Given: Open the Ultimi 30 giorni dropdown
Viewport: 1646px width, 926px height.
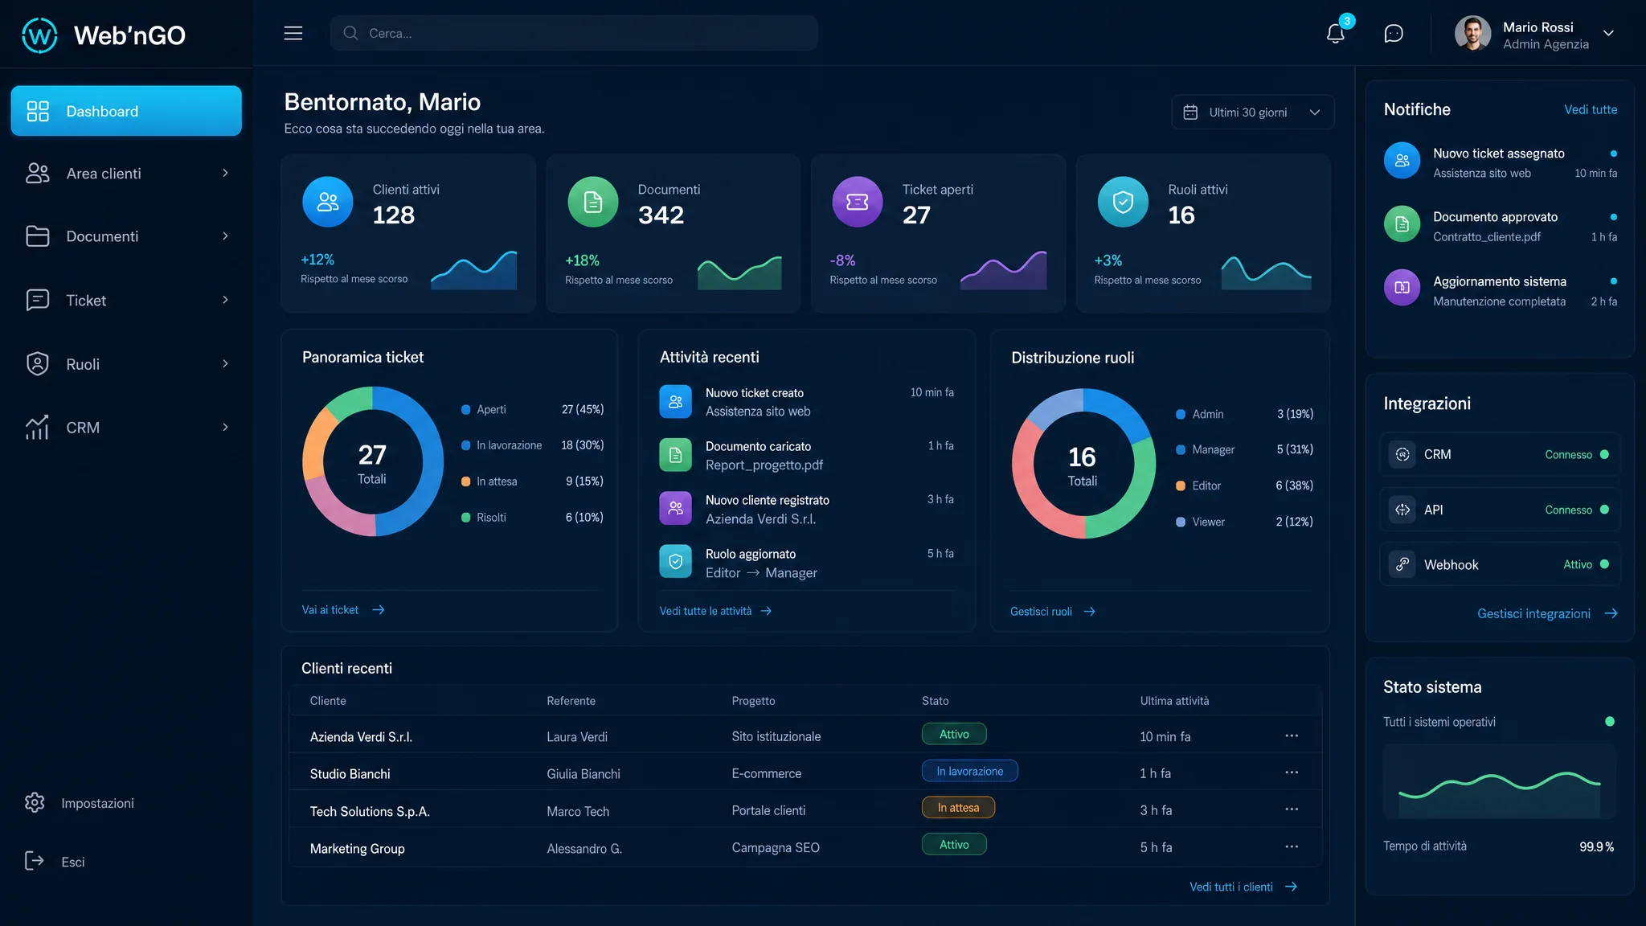Looking at the screenshot, I should 1253,113.
